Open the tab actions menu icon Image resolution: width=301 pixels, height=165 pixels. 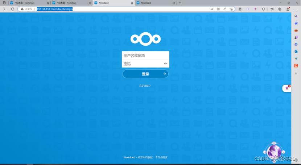click(4, 3)
